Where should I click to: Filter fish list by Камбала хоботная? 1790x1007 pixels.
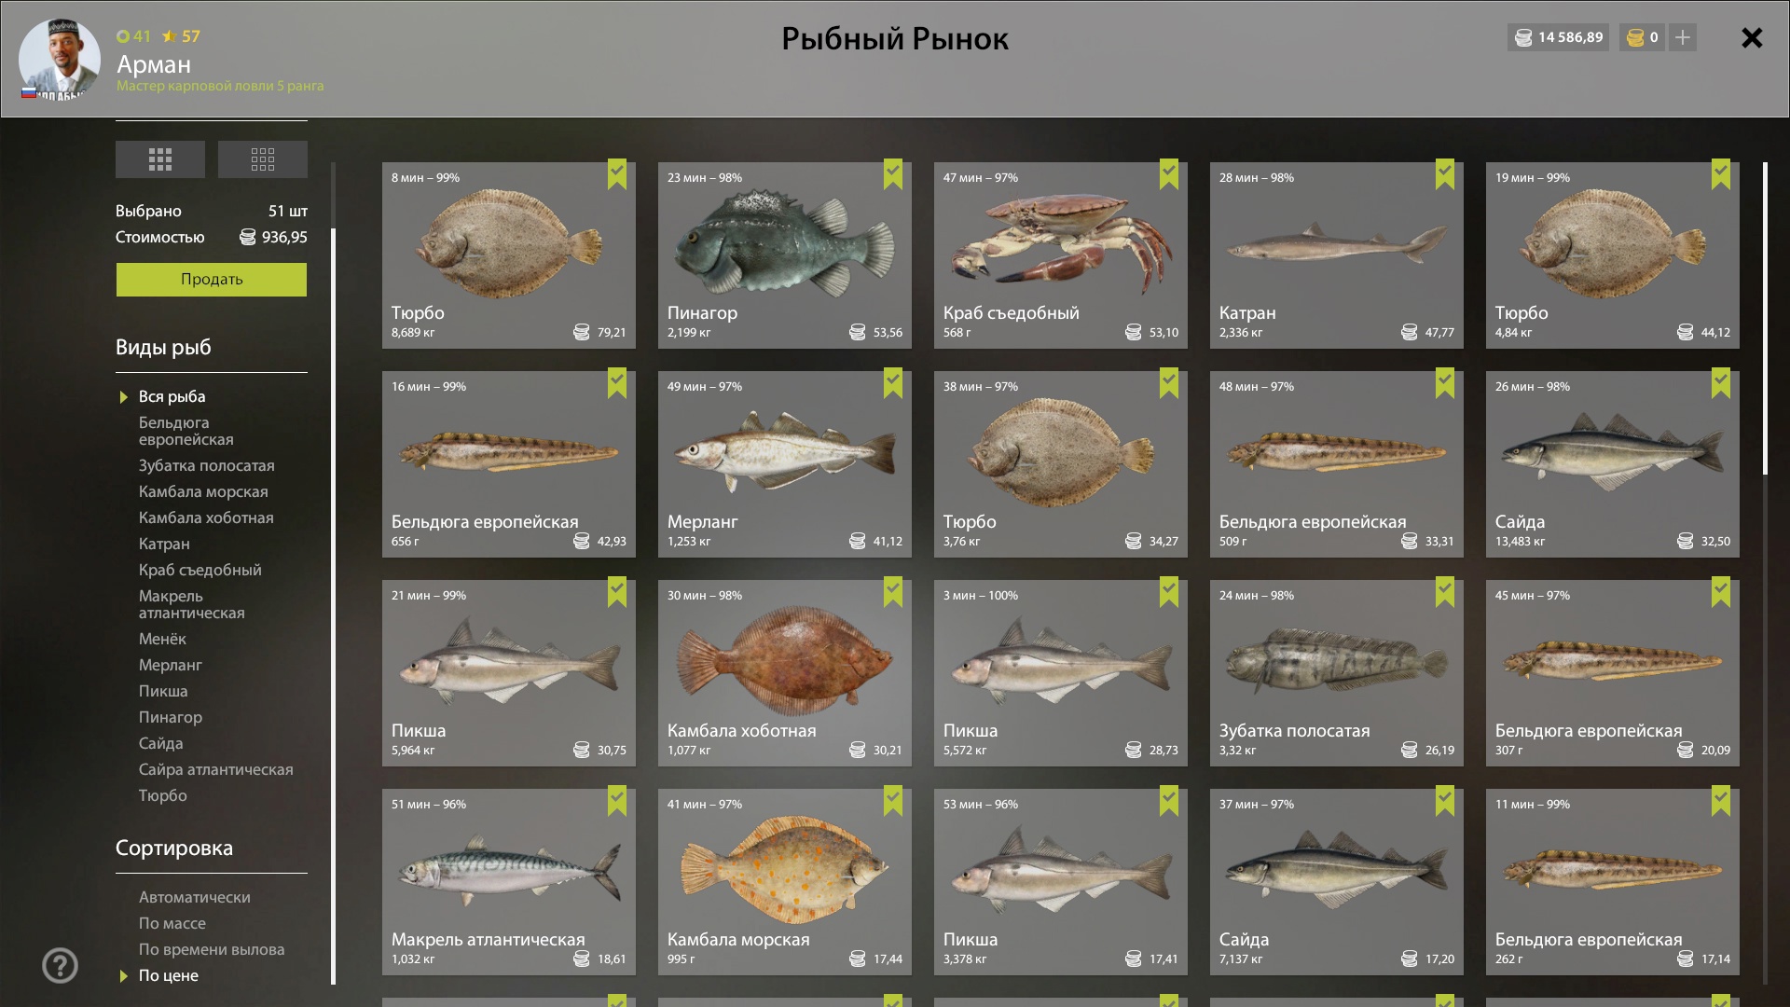coord(206,517)
